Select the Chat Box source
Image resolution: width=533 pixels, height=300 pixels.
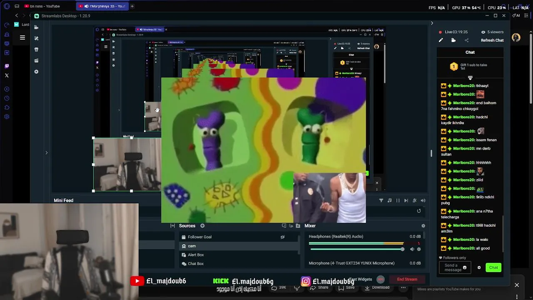(239, 263)
